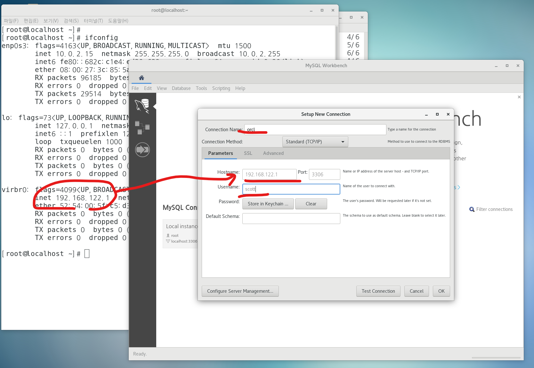Close the root@localhost terminal window
This screenshot has width=534, height=368.
[x=333, y=10]
